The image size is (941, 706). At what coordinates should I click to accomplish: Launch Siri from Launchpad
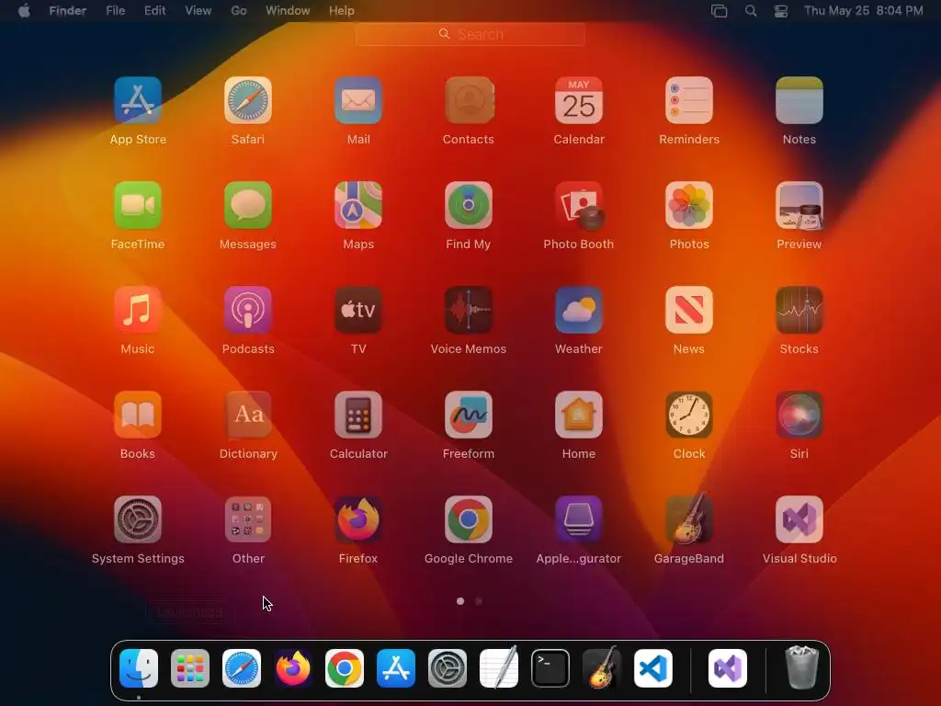tap(799, 415)
